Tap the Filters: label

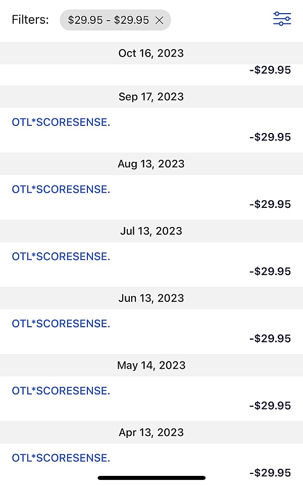(30, 20)
